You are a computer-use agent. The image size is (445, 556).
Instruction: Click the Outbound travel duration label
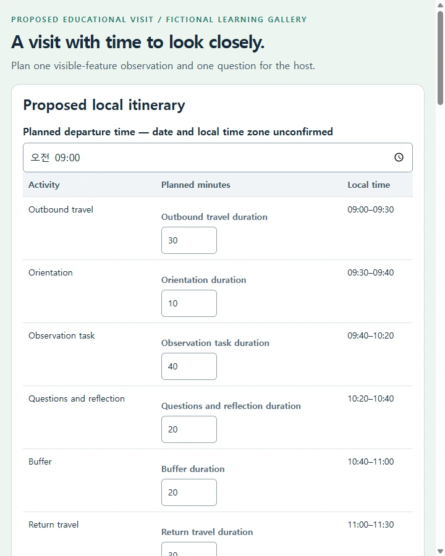pyautogui.click(x=214, y=217)
